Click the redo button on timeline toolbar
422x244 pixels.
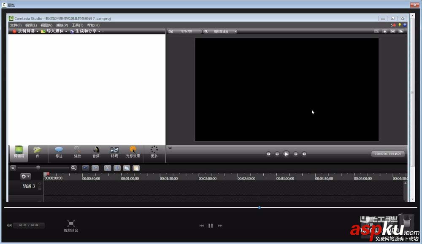click(x=95, y=168)
